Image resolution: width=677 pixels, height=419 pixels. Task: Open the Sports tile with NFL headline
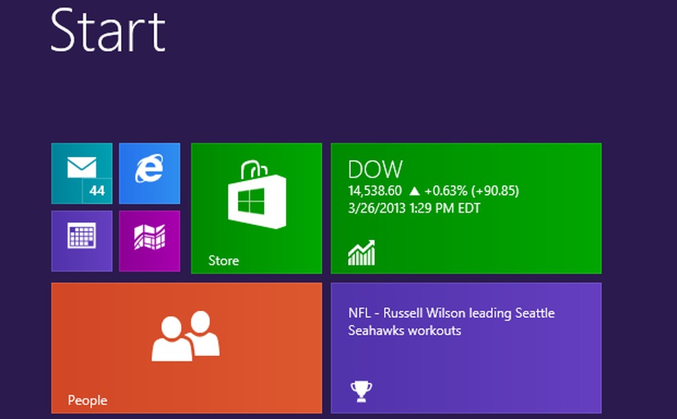click(x=466, y=348)
